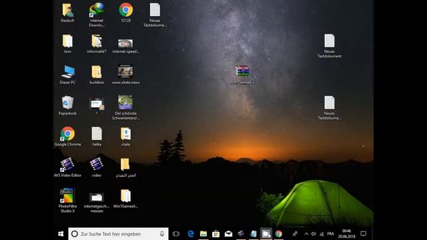This screenshot has width=427, height=240.
Task: Open Task View from the taskbar
Action: (x=176, y=234)
